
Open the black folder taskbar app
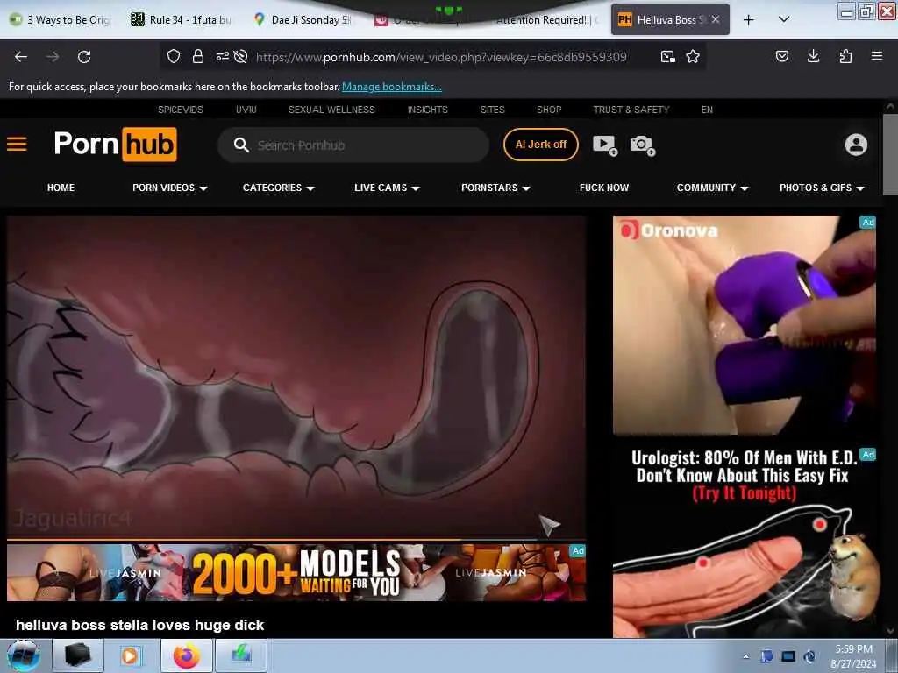tap(78, 655)
